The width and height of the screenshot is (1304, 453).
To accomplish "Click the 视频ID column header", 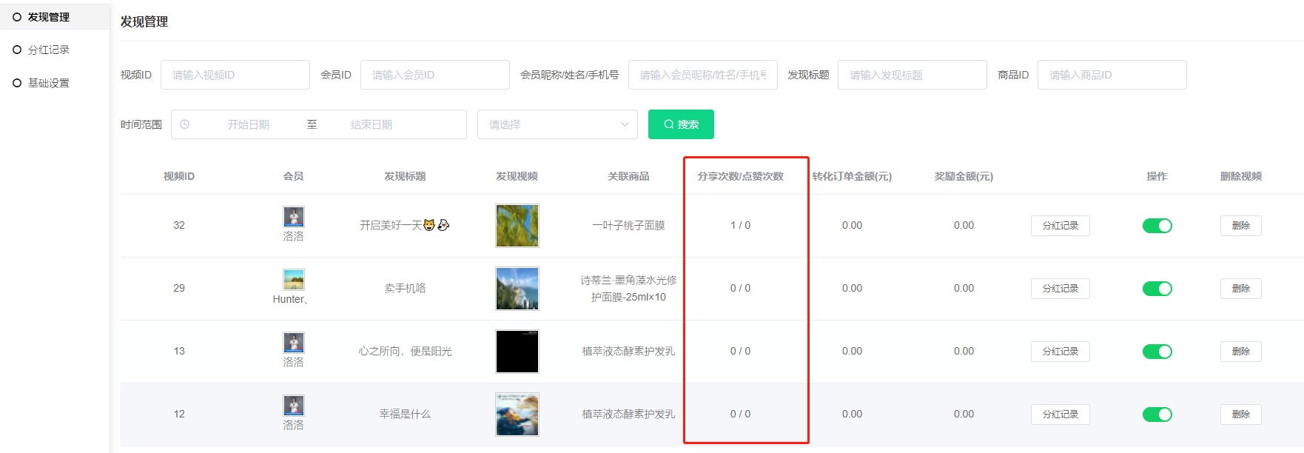I will (179, 176).
